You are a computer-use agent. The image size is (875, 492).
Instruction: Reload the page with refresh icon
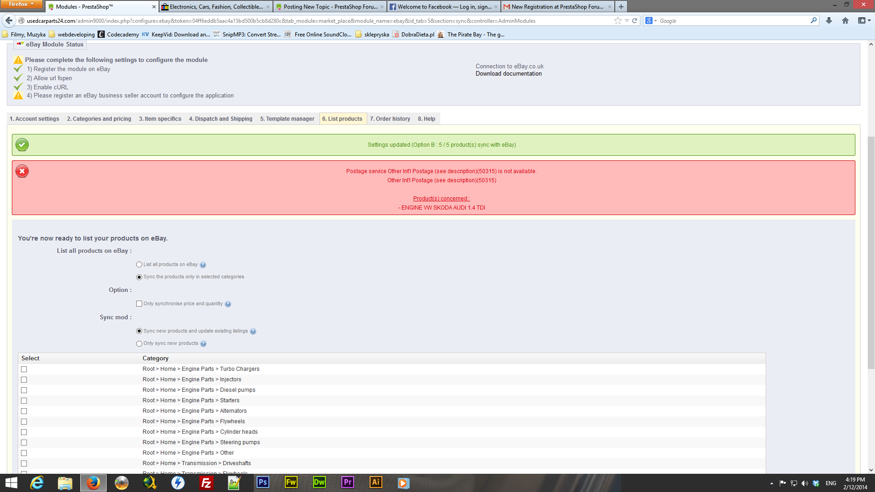634,20
